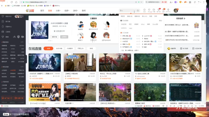Click the 客户端打开 button in the sidebar
Screen dimensions: 209x117
tap(7, 98)
